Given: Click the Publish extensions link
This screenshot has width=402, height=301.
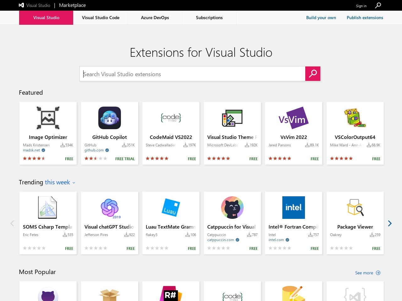Looking at the screenshot, I should (365, 18).
